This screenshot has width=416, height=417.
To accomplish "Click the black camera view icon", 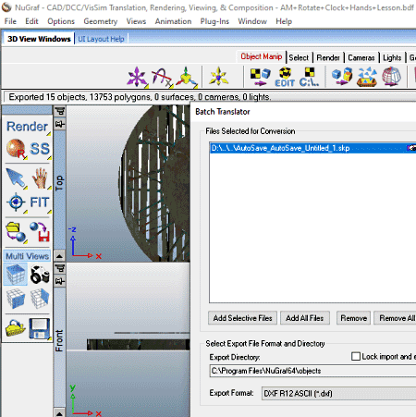I will click(x=40, y=274).
